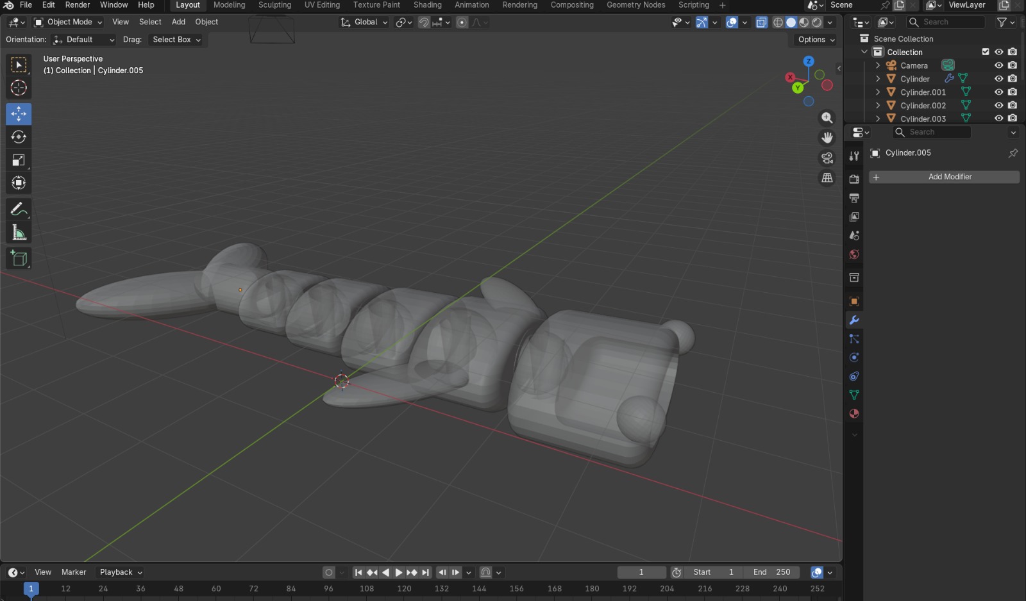Open the viewport Object menu

pyautogui.click(x=206, y=22)
